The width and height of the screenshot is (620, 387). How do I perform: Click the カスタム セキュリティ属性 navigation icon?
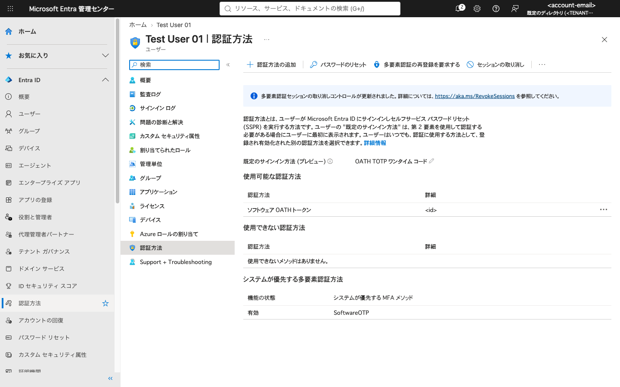click(x=9, y=355)
